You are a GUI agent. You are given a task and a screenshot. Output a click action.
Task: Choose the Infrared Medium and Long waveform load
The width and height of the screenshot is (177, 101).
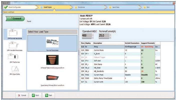52,62
